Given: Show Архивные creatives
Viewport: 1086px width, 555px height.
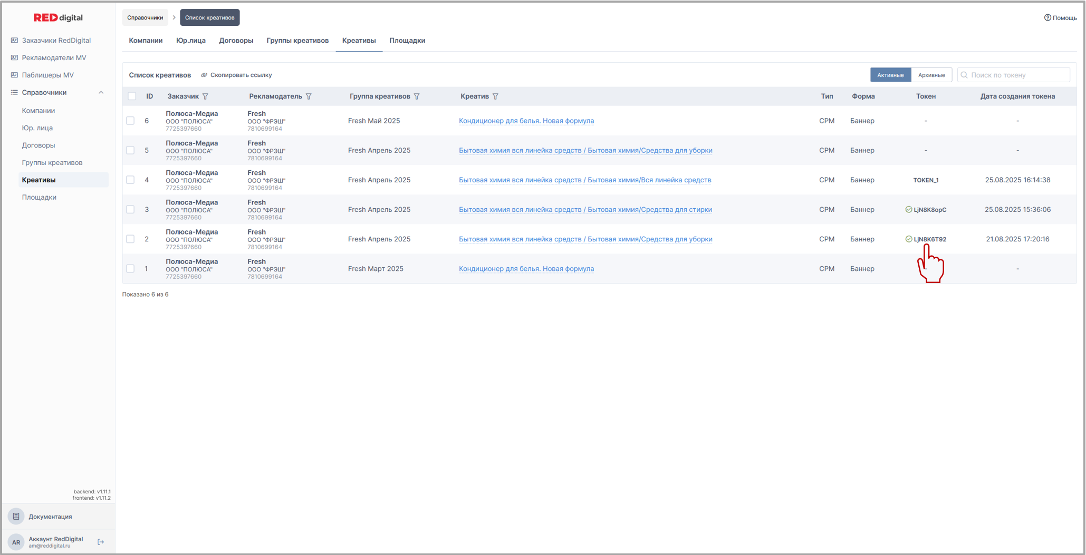Looking at the screenshot, I should tap(931, 75).
